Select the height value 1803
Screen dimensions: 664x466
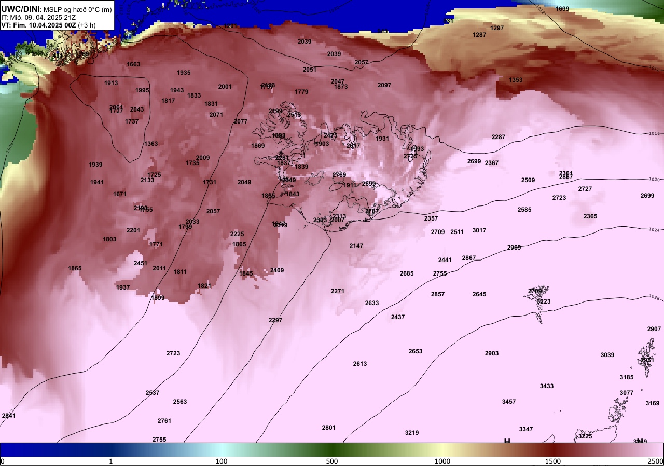point(109,239)
